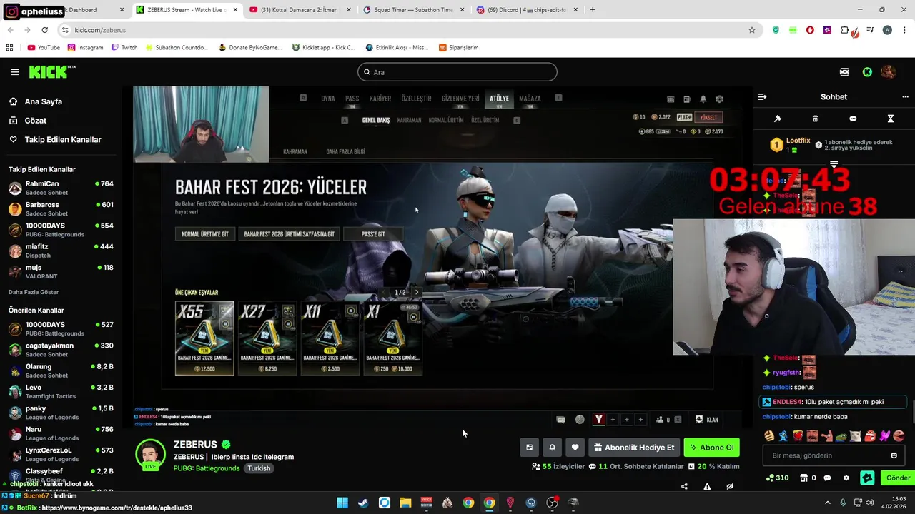The width and height of the screenshot is (915, 514).
Task: Open Chrome extensions puzzle icon
Action: coord(844,30)
